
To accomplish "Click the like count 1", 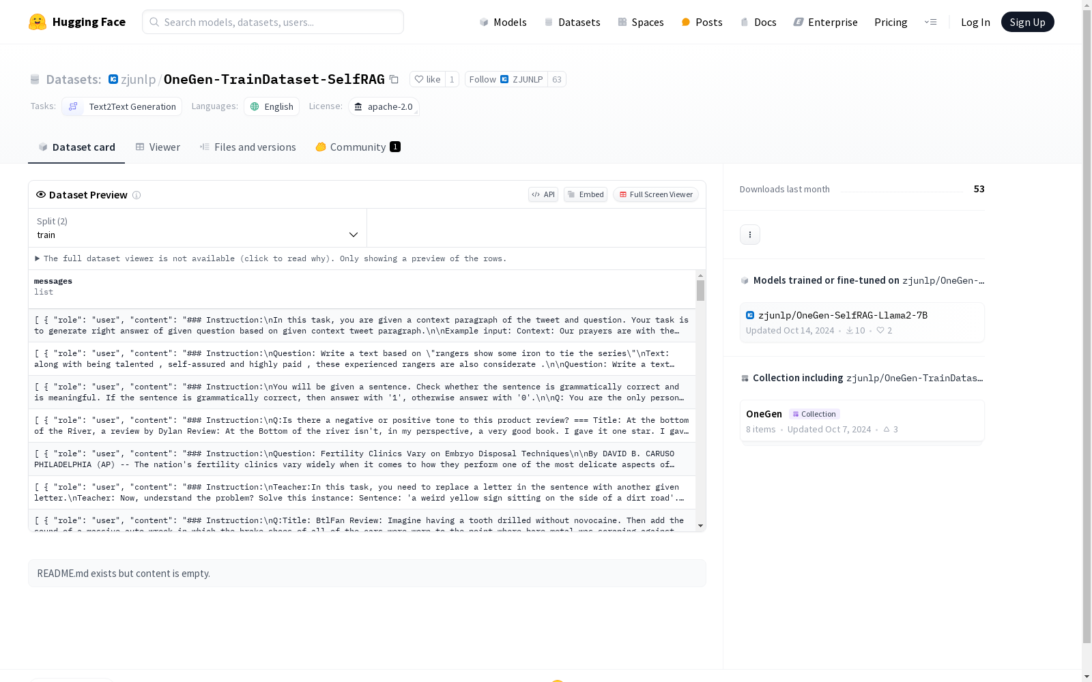I will (452, 79).
